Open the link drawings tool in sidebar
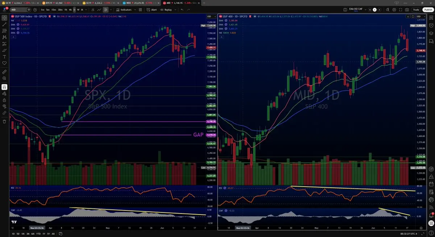 (x=4, y=113)
